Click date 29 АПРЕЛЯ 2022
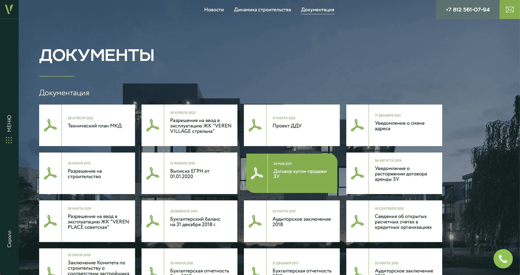This screenshot has height=275, width=520. (x=183, y=113)
